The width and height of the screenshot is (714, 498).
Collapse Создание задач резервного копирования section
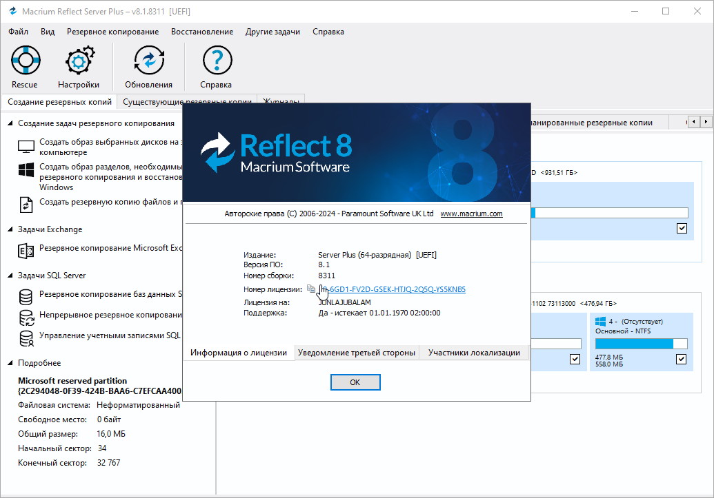pos(10,123)
